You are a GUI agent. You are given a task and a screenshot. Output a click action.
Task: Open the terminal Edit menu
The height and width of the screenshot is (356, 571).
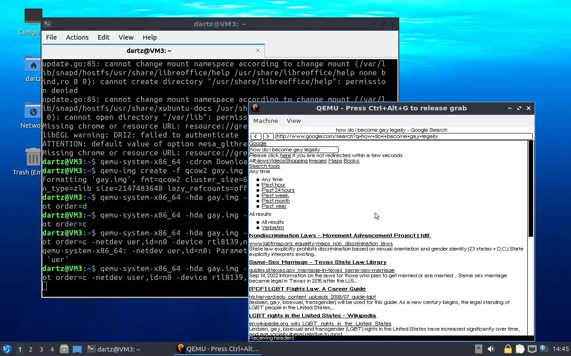click(x=103, y=37)
